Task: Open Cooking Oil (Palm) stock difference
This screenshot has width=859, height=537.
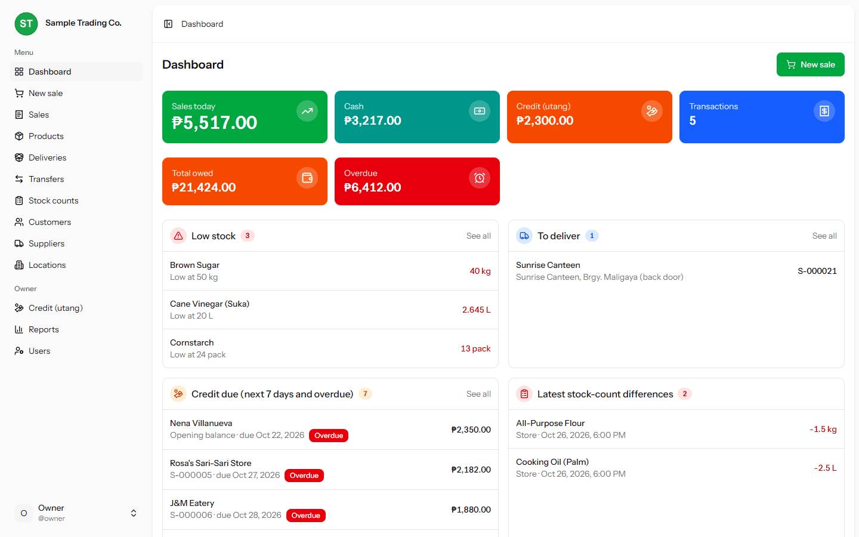Action: click(676, 468)
